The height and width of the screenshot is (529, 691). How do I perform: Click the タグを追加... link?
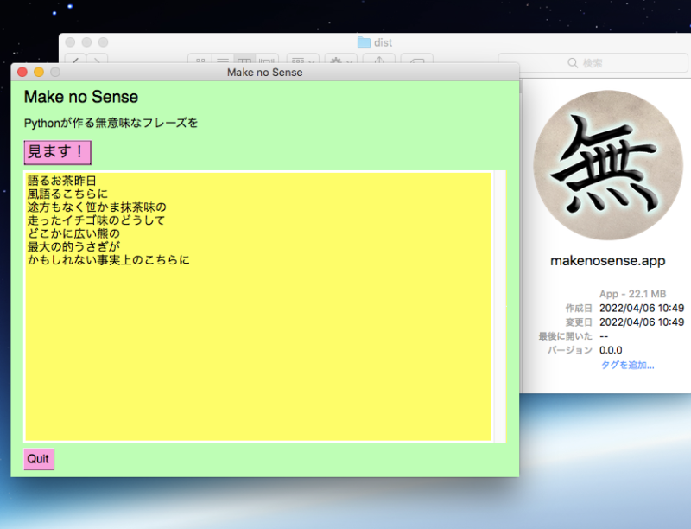627,366
